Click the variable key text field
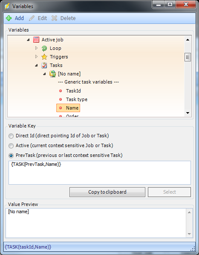 point(100,173)
